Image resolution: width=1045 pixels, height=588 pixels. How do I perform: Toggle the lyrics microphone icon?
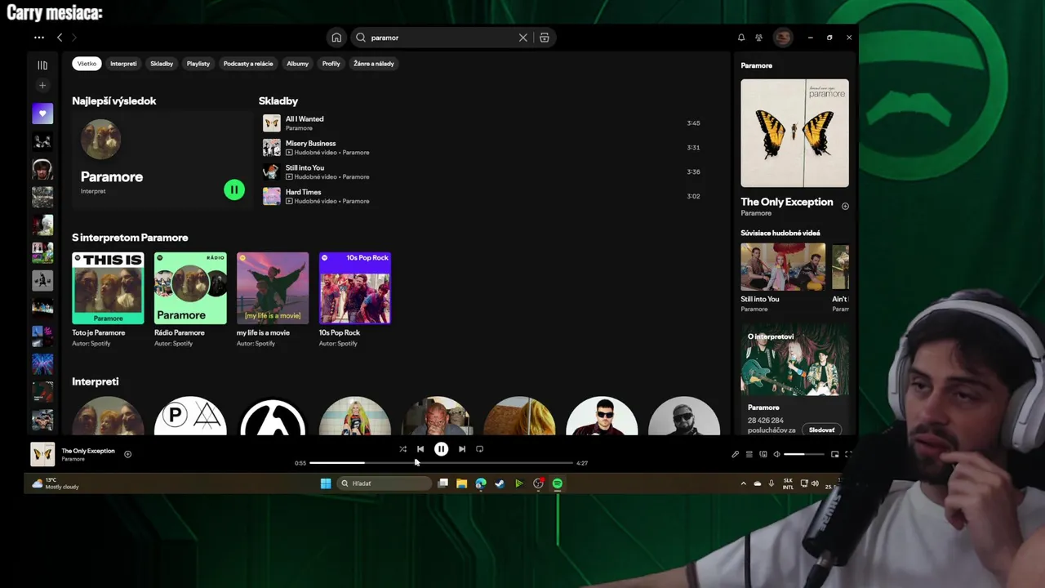tap(735, 454)
